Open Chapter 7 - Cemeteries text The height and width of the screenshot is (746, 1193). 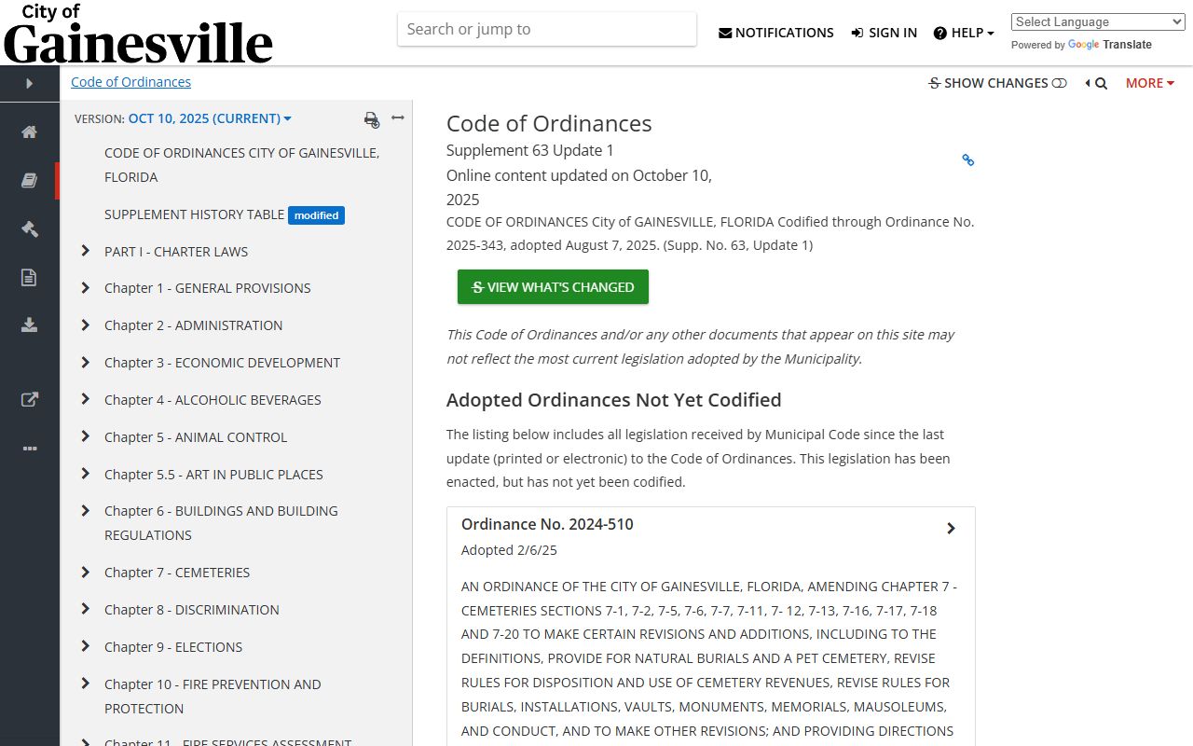(x=177, y=573)
